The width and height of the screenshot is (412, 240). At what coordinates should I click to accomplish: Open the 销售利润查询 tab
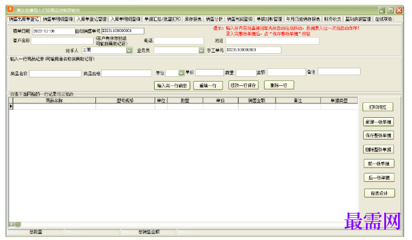(x=240, y=19)
